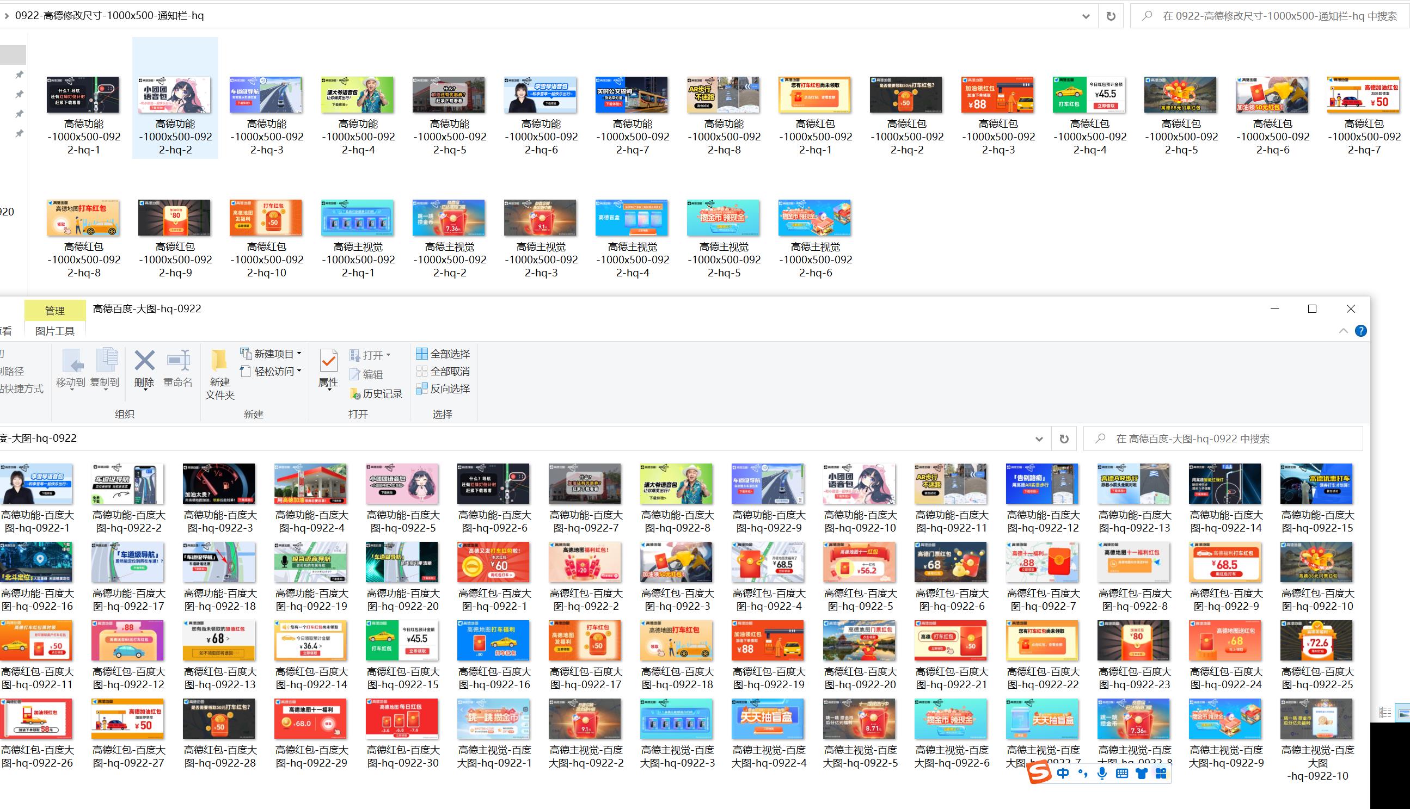This screenshot has height=809, width=1410.
Task: Switch to large thumbnails view icon
Action: click(x=1403, y=712)
